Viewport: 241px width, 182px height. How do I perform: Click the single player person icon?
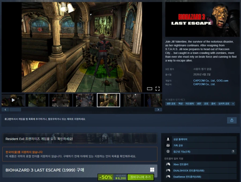click(x=168, y=139)
